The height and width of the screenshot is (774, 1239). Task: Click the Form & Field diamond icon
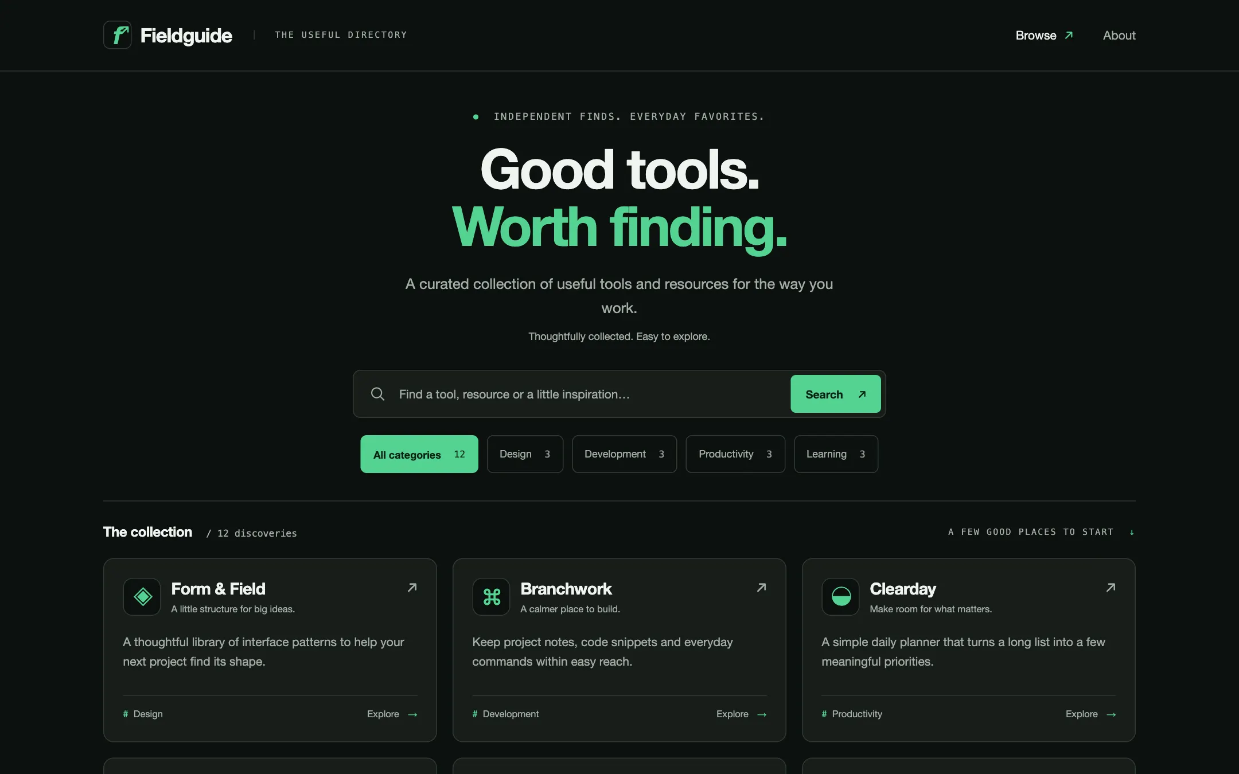pos(142,597)
